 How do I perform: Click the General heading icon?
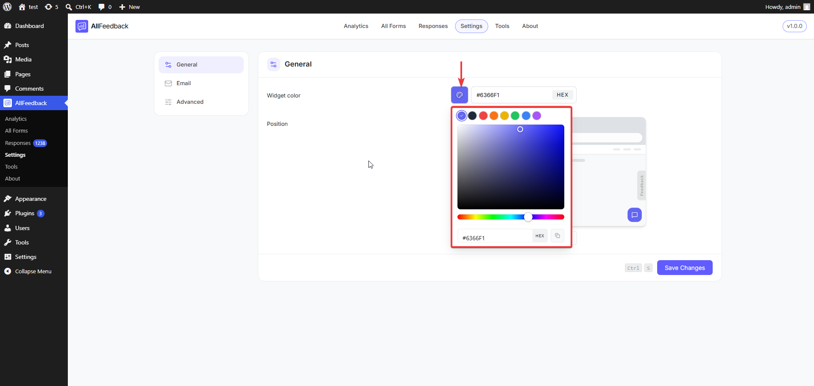pos(273,64)
